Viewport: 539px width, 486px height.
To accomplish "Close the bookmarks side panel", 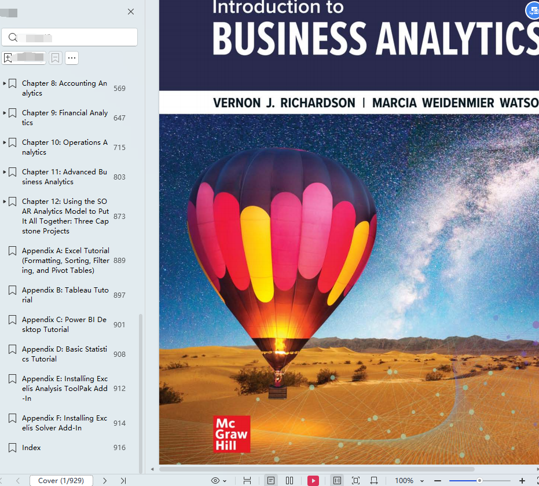I will coord(131,12).
